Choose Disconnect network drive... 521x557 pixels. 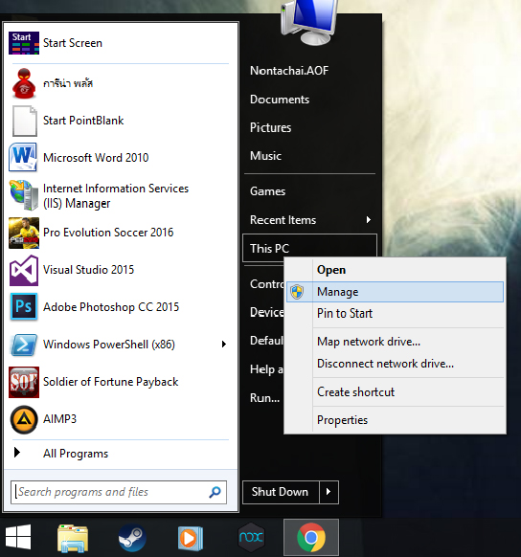click(x=396, y=364)
